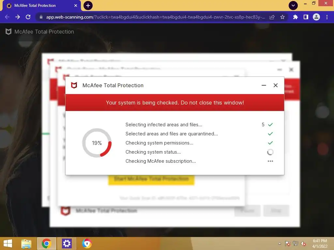Click the loading spinner beside system status
Image resolution: width=334 pixels, height=250 pixels.
pyautogui.click(x=270, y=152)
